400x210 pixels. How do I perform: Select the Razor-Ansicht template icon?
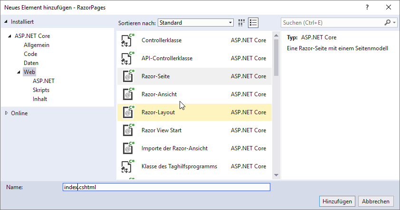(126, 94)
